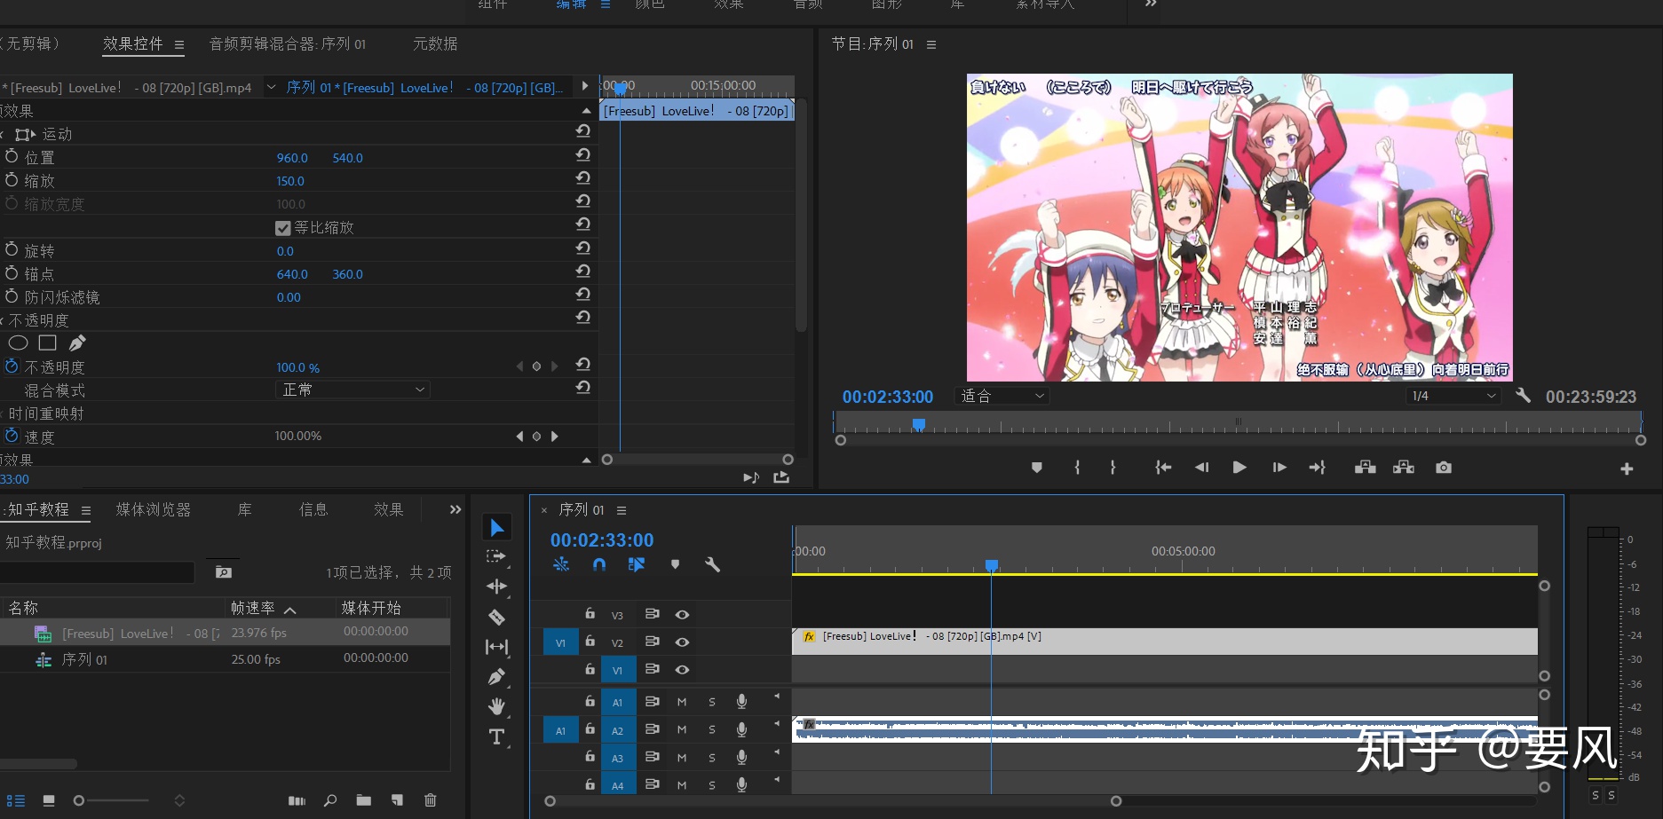Open Program monitor panel menu
This screenshot has height=819, width=1663.
[931, 44]
